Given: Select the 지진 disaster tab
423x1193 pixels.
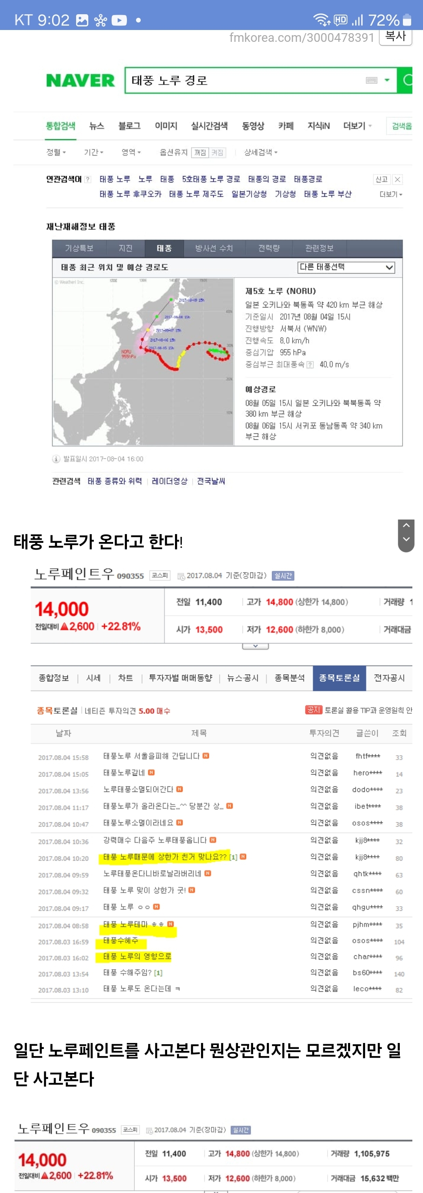Looking at the screenshot, I should tap(125, 249).
